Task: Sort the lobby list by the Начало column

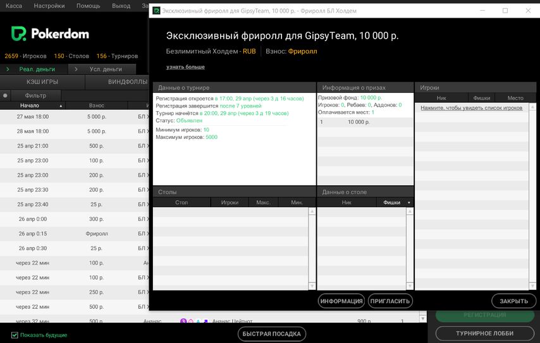Action: coord(32,105)
